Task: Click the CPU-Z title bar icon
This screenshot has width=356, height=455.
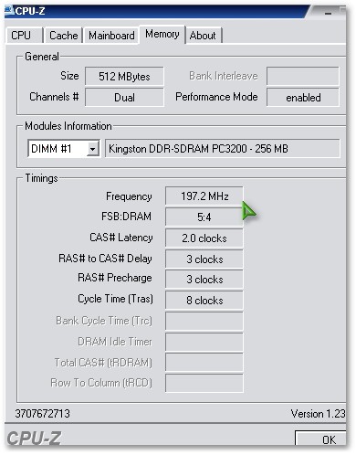Action: click(9, 11)
